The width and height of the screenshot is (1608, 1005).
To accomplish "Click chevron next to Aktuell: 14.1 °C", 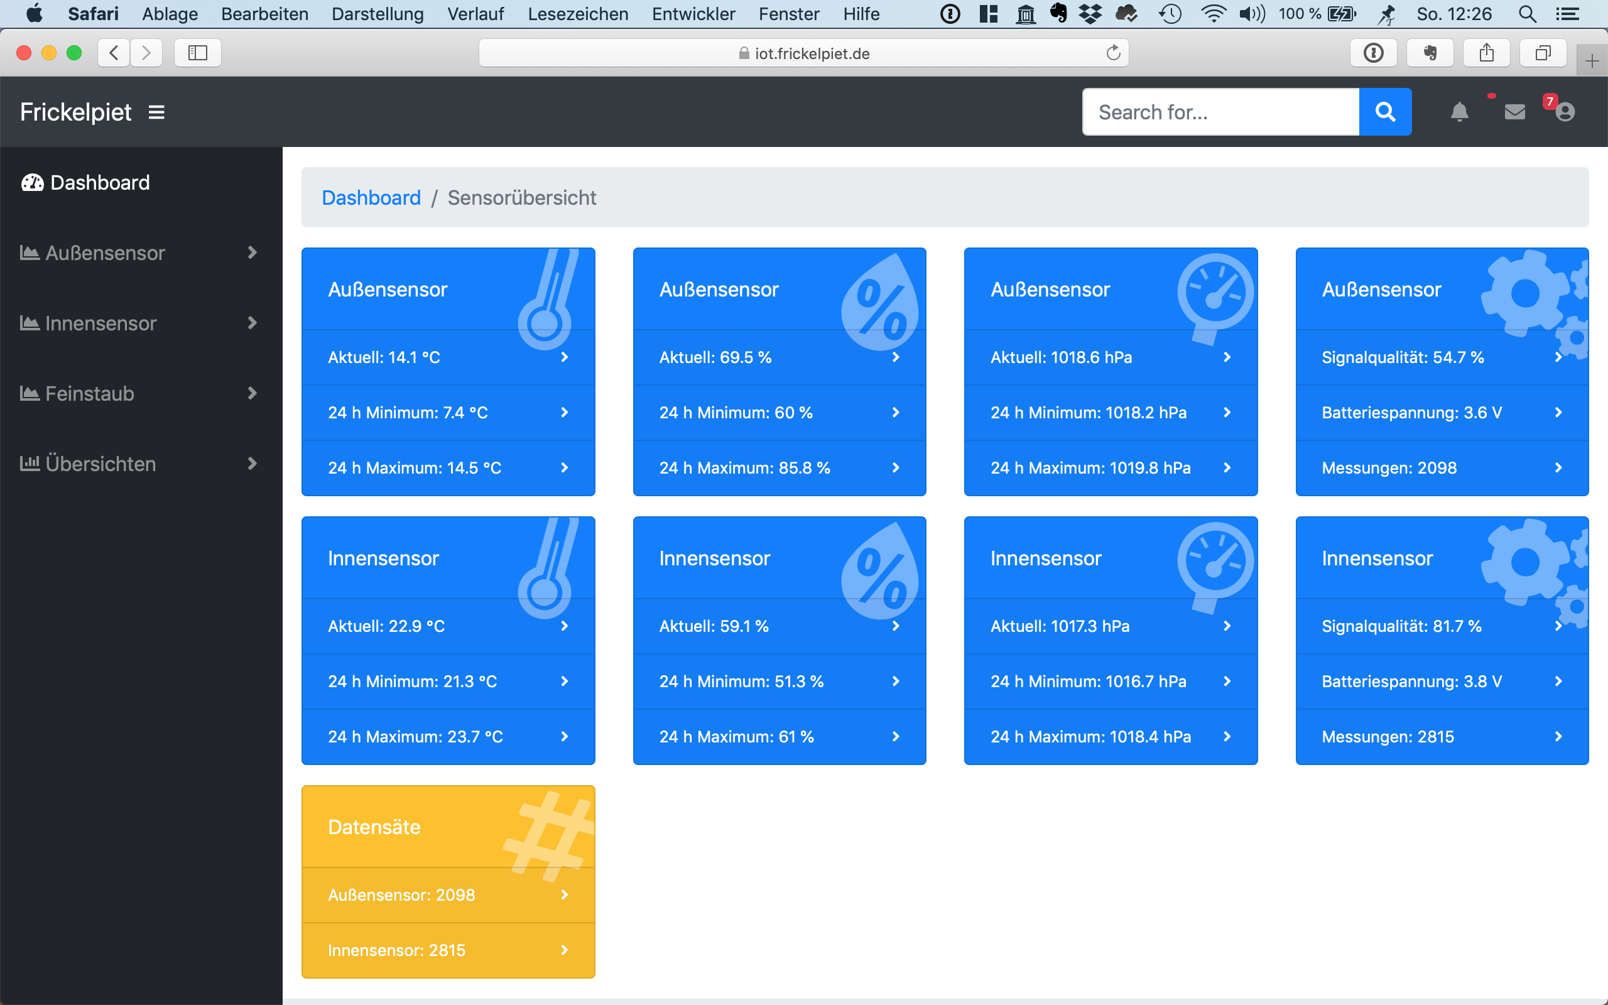I will 564,357.
